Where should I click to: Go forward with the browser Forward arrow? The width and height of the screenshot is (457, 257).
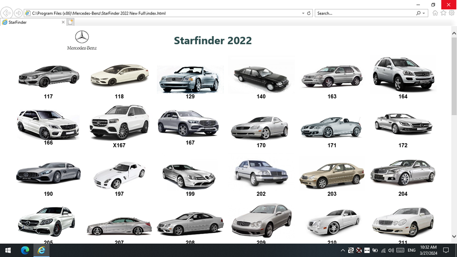click(x=18, y=13)
